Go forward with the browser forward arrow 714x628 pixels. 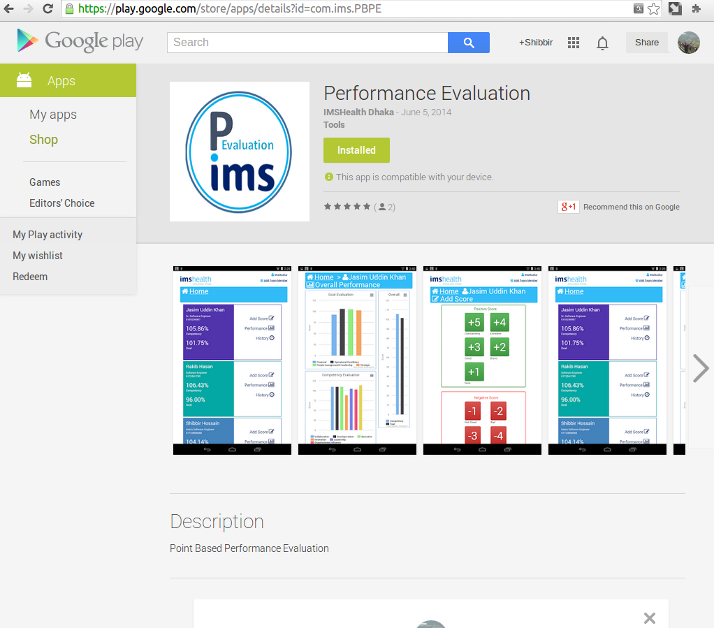click(x=28, y=8)
